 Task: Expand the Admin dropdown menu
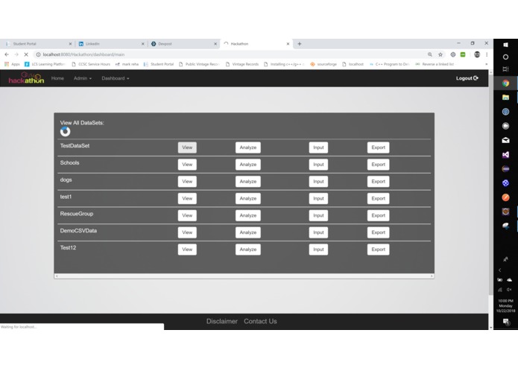(83, 78)
